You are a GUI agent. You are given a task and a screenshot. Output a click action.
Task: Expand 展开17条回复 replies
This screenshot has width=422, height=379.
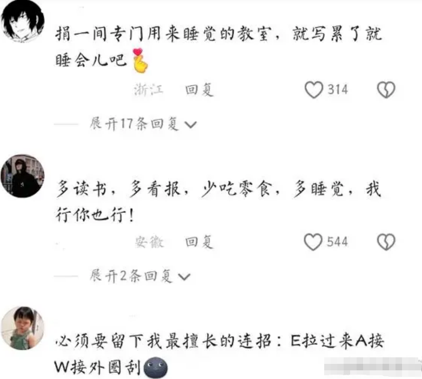143,124
